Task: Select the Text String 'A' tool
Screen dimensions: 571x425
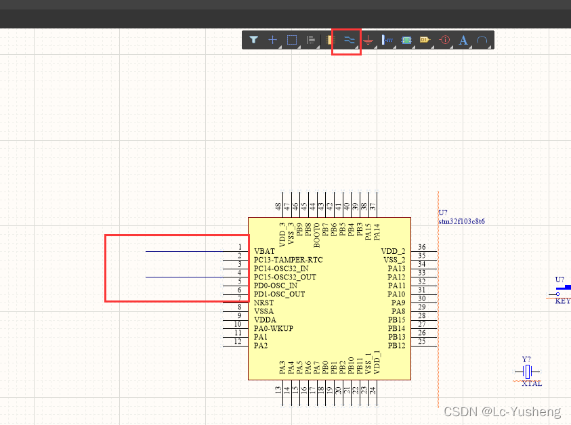Action: (463, 40)
